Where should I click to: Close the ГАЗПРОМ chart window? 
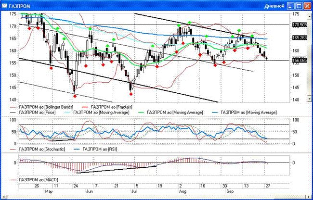pyautogui.click(x=307, y=6)
